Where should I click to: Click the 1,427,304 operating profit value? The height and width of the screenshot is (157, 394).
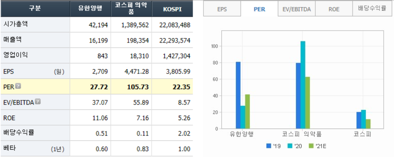click(x=176, y=56)
